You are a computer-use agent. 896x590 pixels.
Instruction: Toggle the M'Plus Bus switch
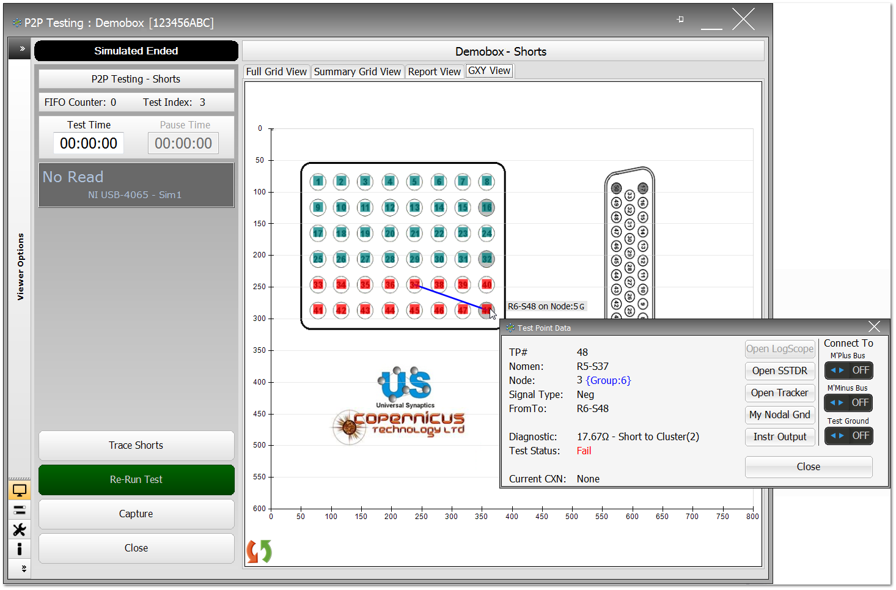coord(848,371)
